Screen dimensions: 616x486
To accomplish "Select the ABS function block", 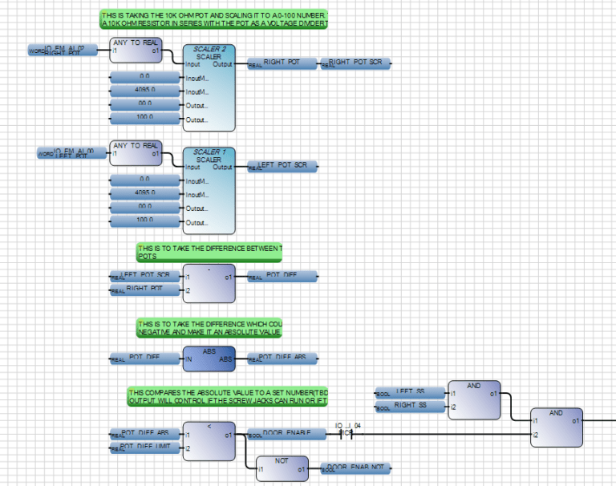I will pos(209,358).
